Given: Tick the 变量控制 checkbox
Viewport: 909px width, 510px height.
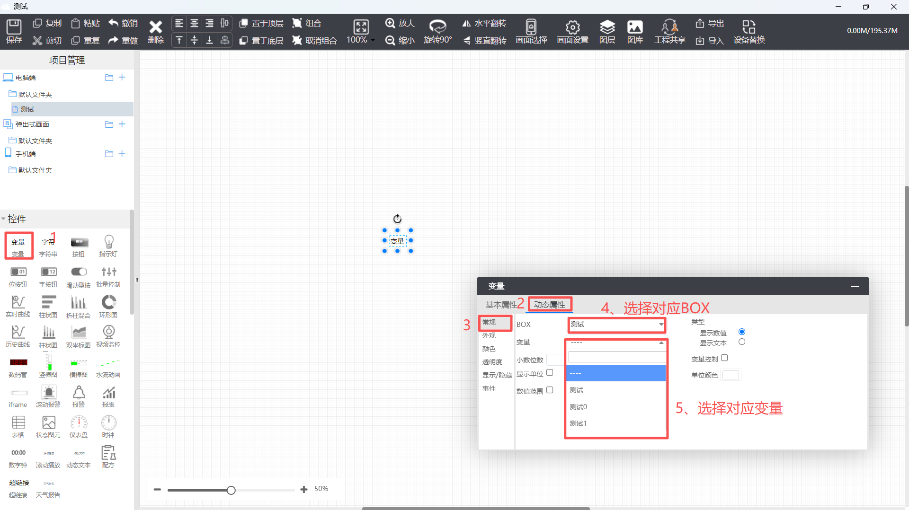Looking at the screenshot, I should click(724, 358).
